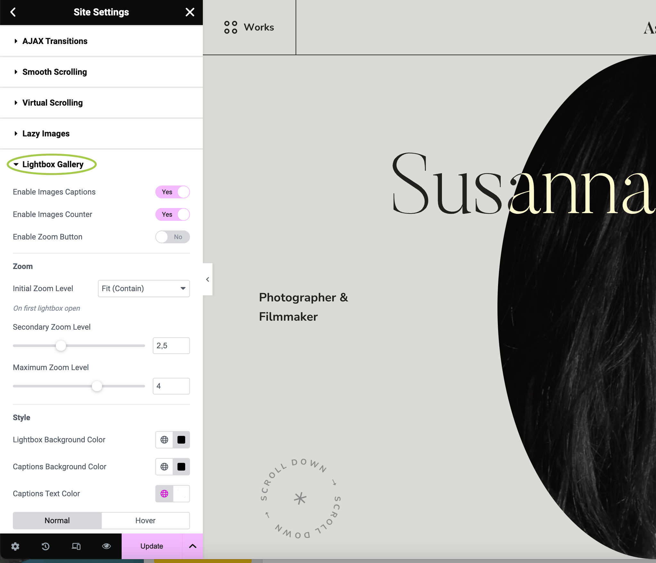Click global color globe for Lightbox Background Color
The image size is (656, 563).
(x=164, y=440)
